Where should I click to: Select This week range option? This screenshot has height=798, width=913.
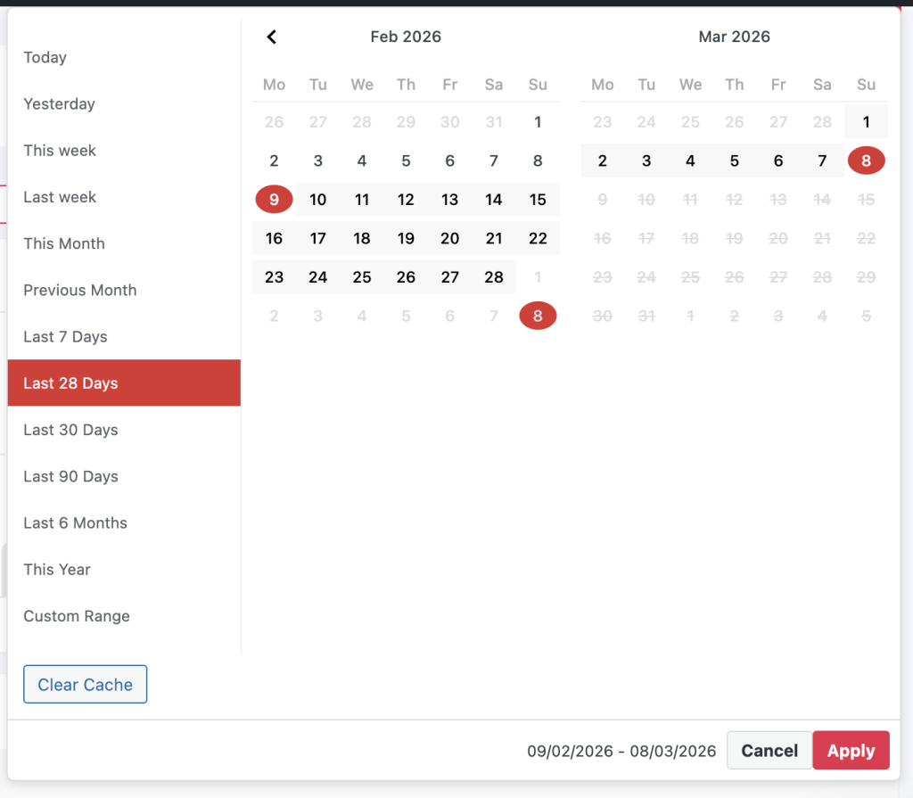click(60, 151)
